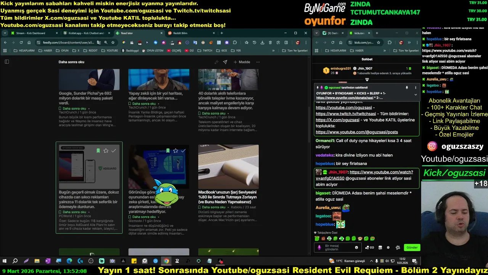Viewport: 488px width, 275px height.
Task: Toggle the Feedly left sidebar panel icon
Action: click(6, 61)
